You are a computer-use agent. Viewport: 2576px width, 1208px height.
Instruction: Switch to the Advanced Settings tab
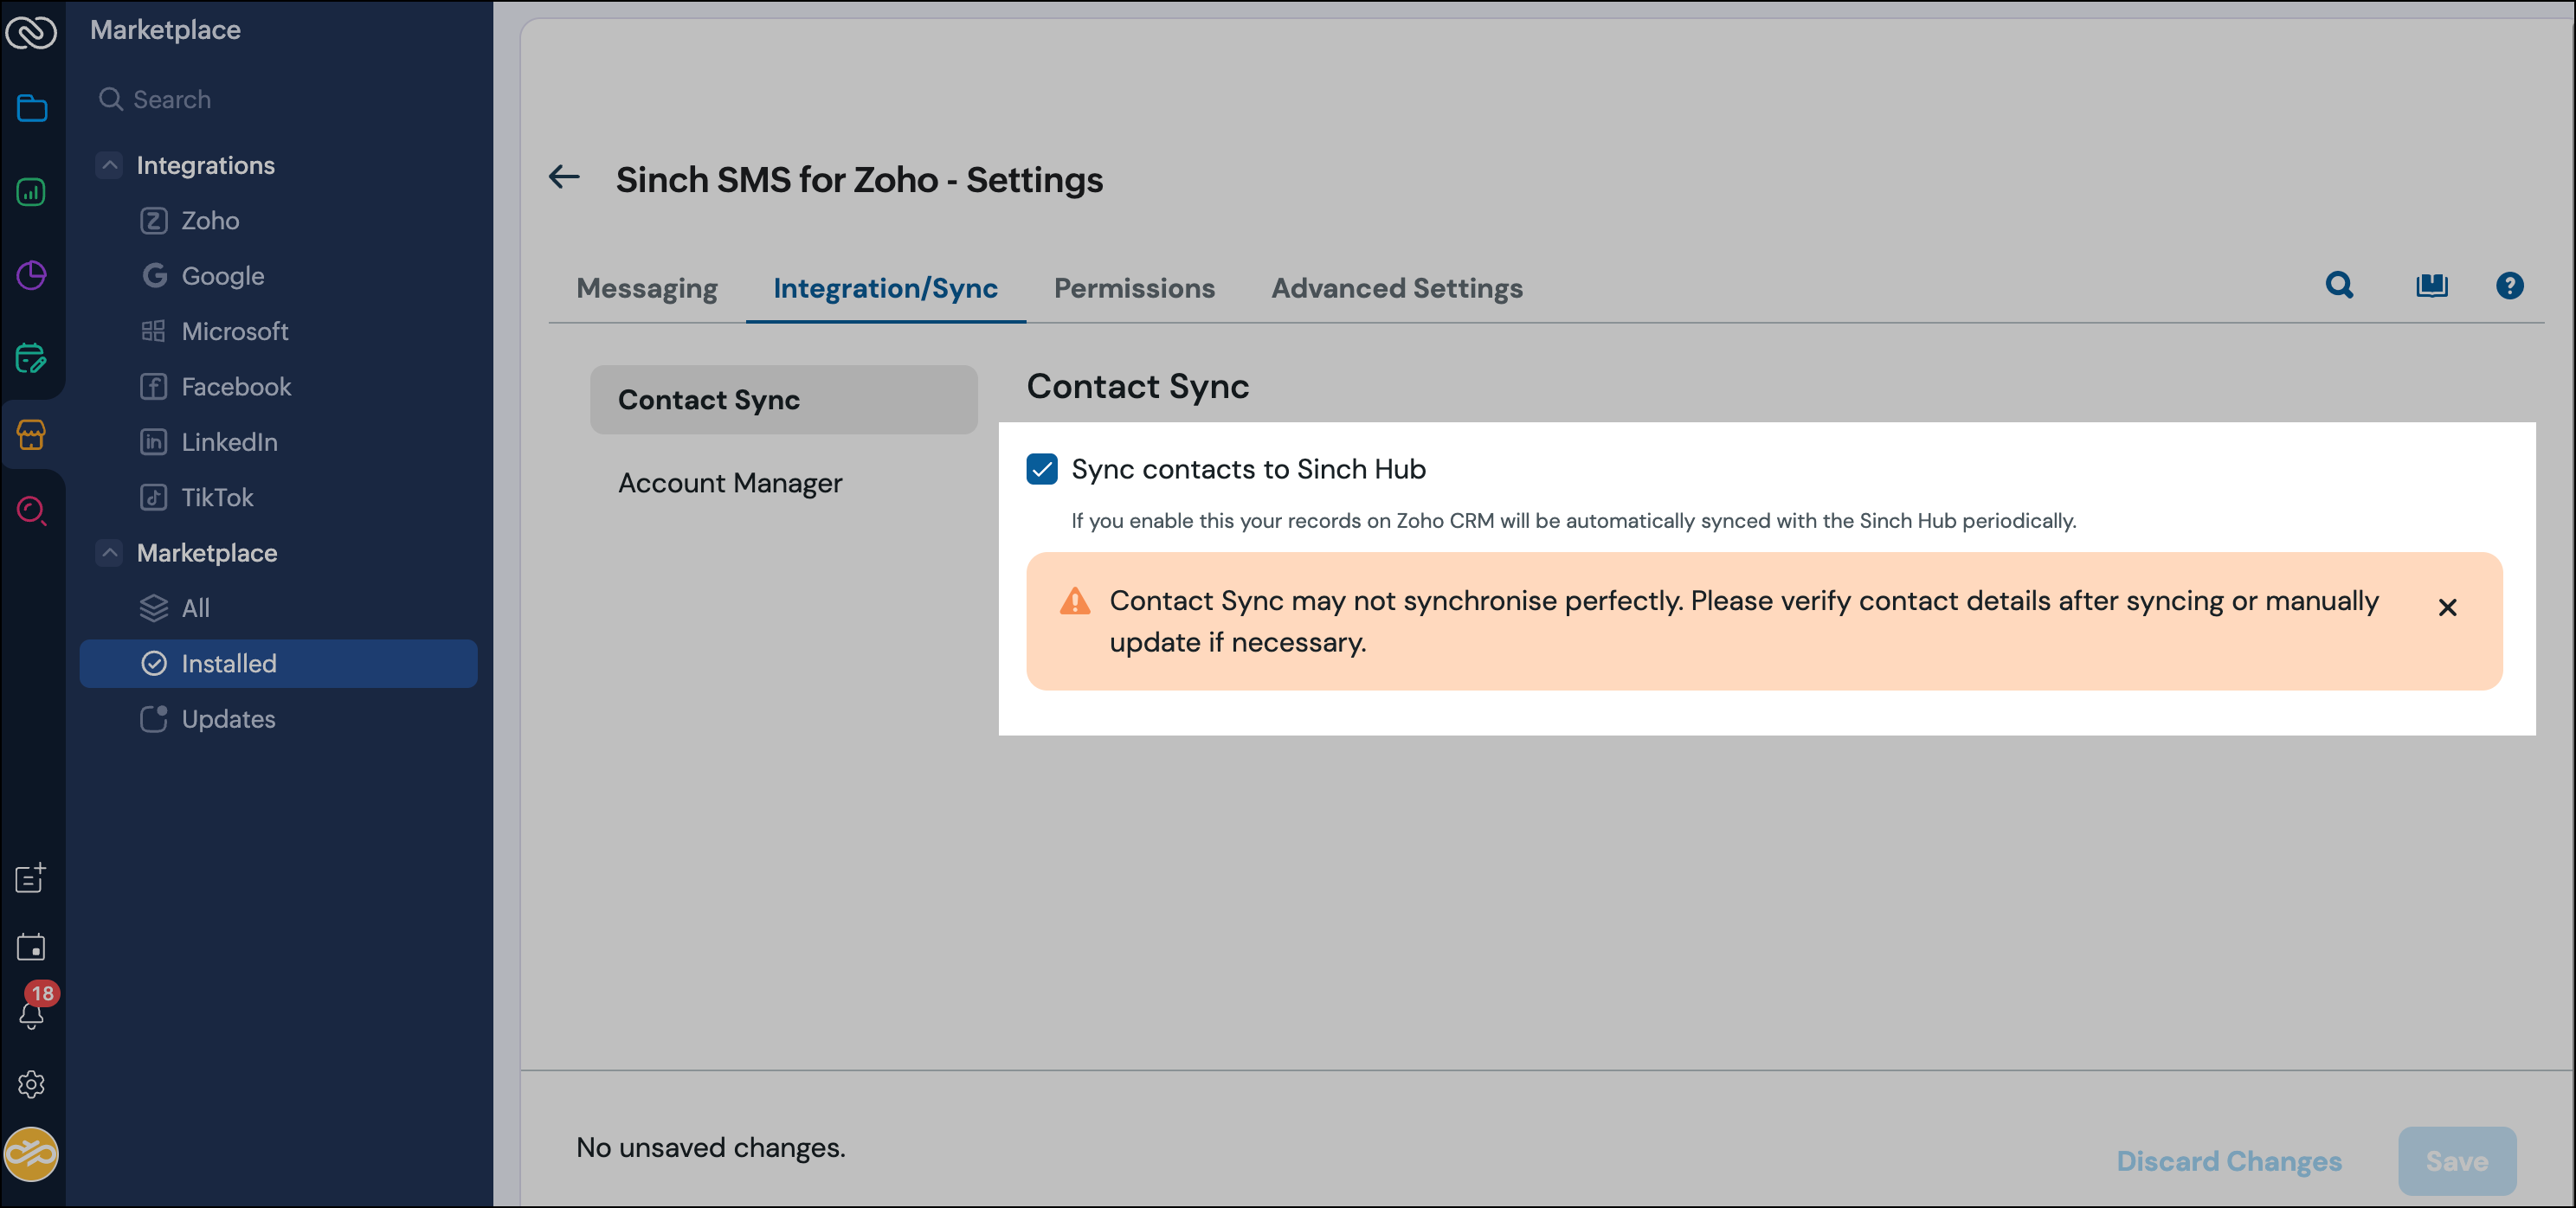click(1397, 288)
